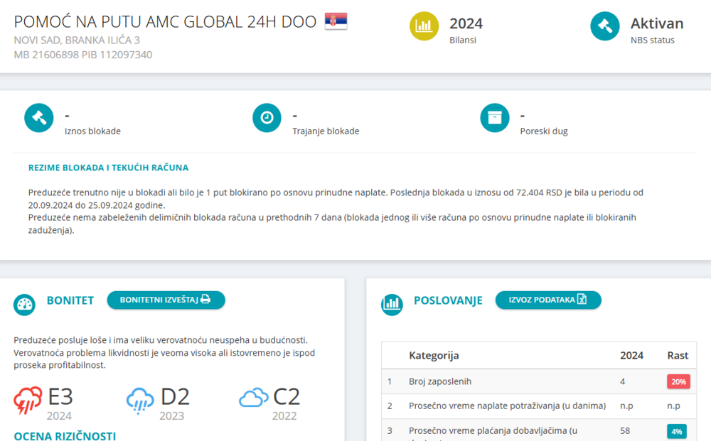Click the red 20% growth badge

tap(678, 381)
